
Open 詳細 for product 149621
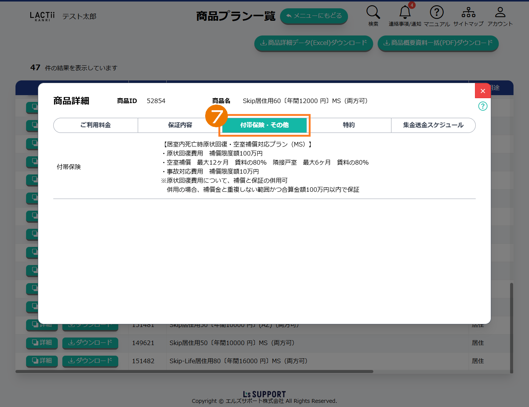[42, 342]
